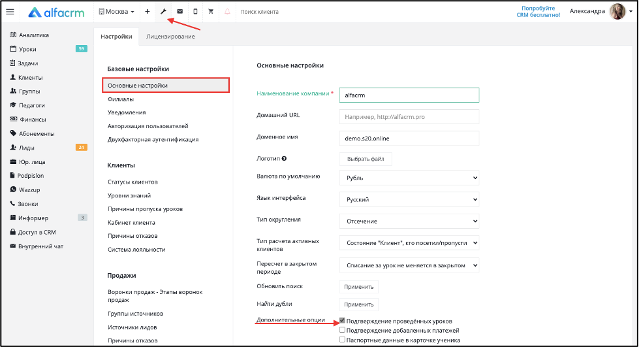Uncheck Подтверждение проведённых уроков checkbox

click(x=342, y=320)
